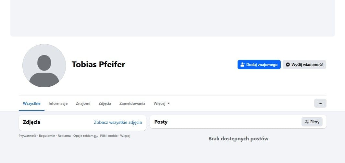Open the Wszystkie tab
345x163 pixels.
point(31,103)
